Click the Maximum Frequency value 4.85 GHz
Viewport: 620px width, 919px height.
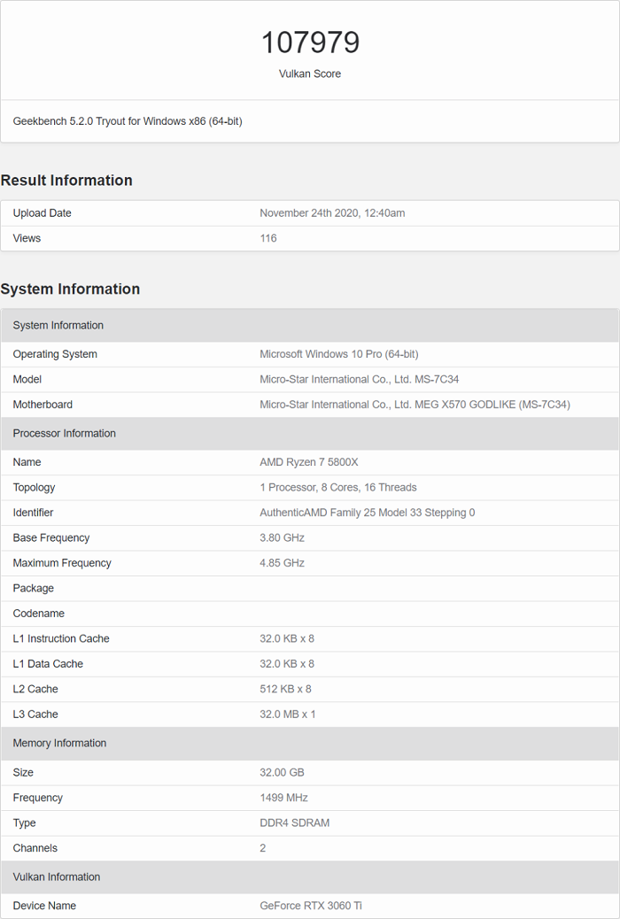[282, 563]
